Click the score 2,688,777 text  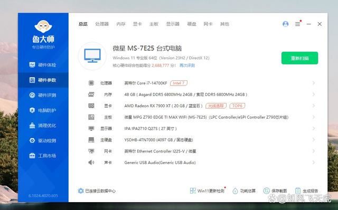pyautogui.click(x=161, y=65)
